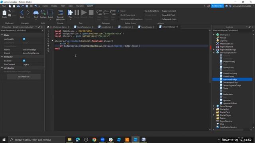Image resolution: width=255 pixels, height=143 pixels.
Task: Select the GamePassJump script in Explorer
Action: pos(230,73)
